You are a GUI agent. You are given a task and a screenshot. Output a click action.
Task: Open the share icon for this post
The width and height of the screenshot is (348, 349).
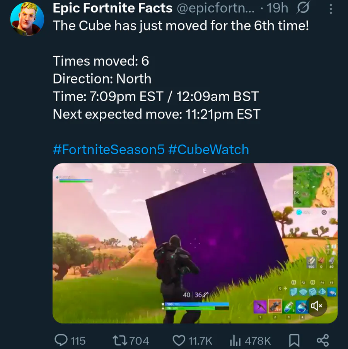click(x=322, y=340)
